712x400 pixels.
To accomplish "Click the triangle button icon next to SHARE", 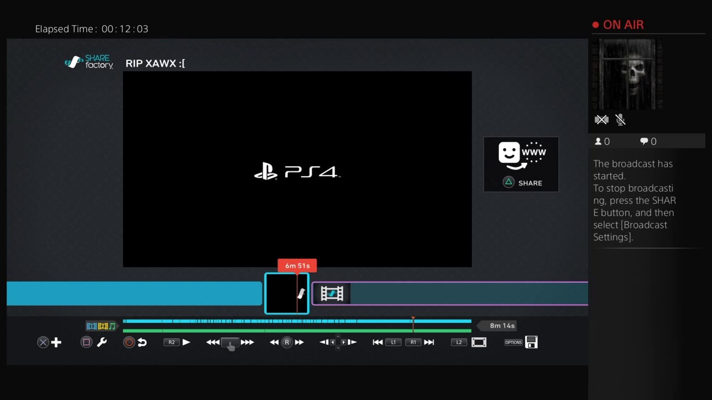I will click(x=508, y=182).
